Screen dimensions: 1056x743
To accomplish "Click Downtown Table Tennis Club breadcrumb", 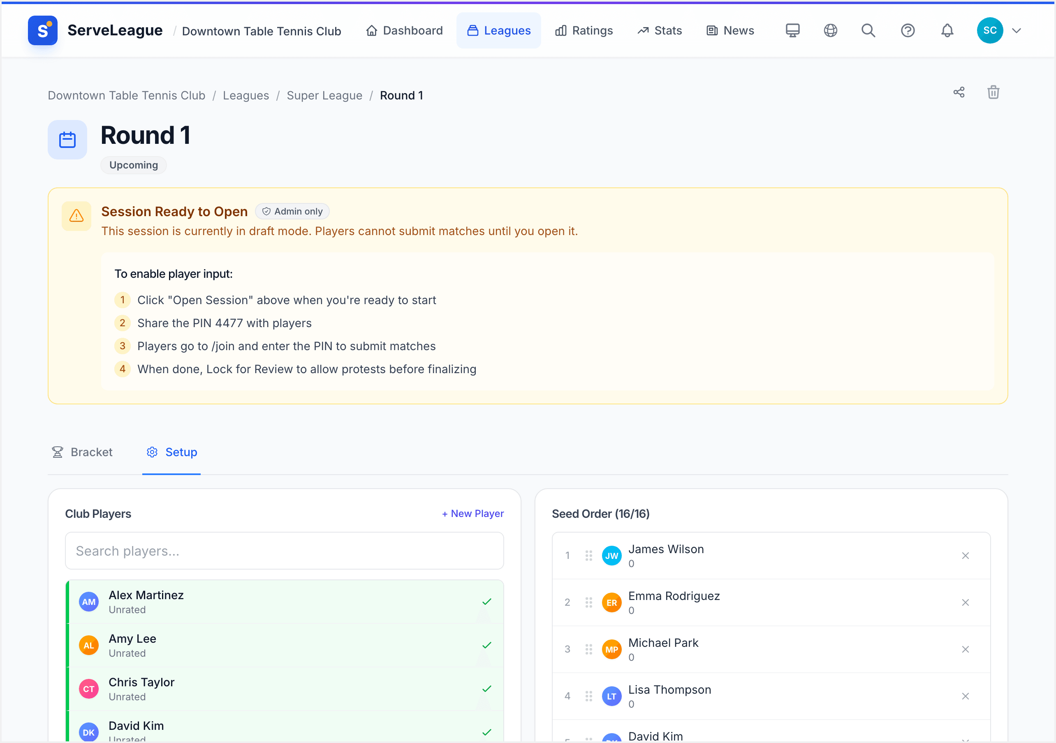I will (127, 96).
